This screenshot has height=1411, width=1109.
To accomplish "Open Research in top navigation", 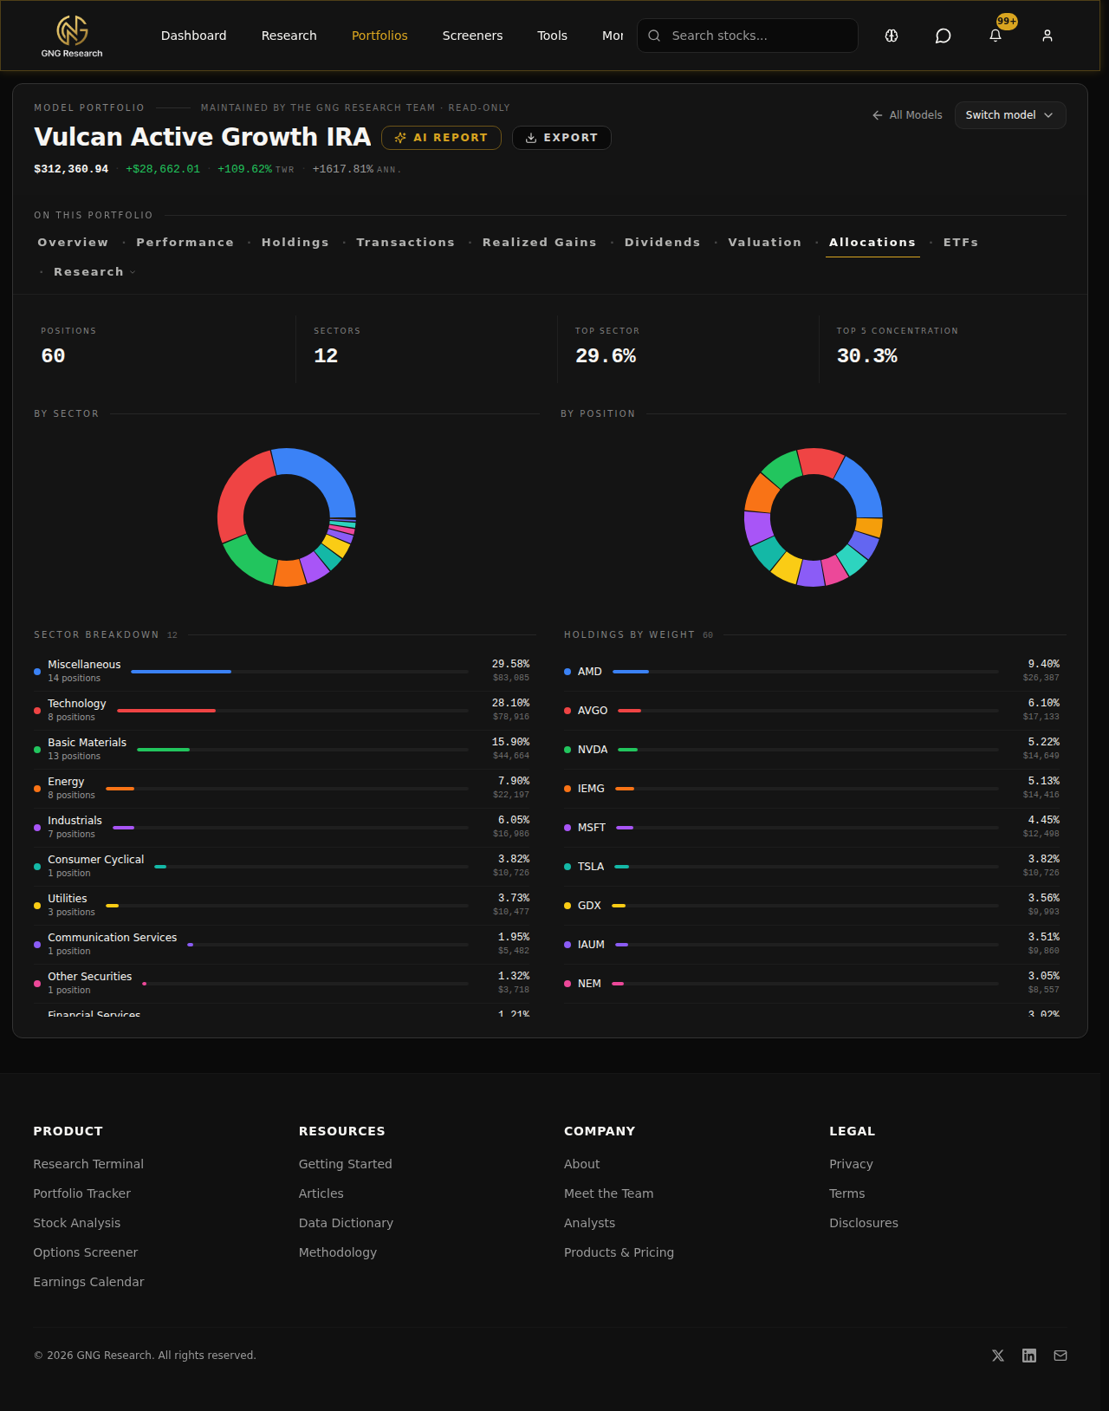I will [289, 36].
